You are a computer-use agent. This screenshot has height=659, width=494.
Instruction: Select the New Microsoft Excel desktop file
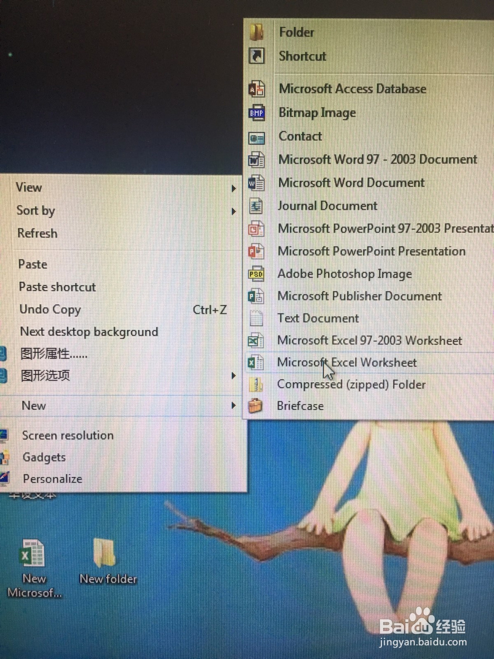click(33, 569)
